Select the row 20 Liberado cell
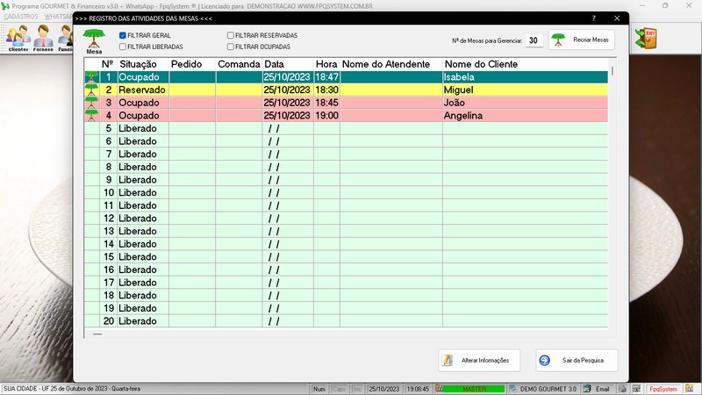This screenshot has width=702, height=395. (x=143, y=320)
